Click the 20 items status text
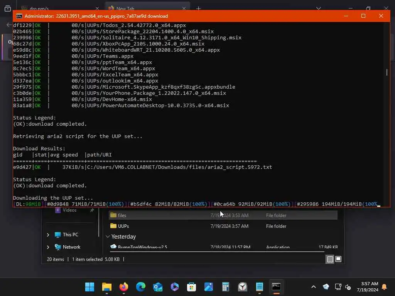This screenshot has height=296, width=395. (x=56, y=259)
